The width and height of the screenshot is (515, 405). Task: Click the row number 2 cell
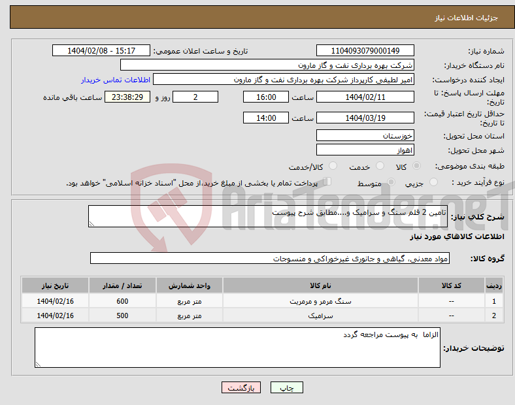pos(494,316)
